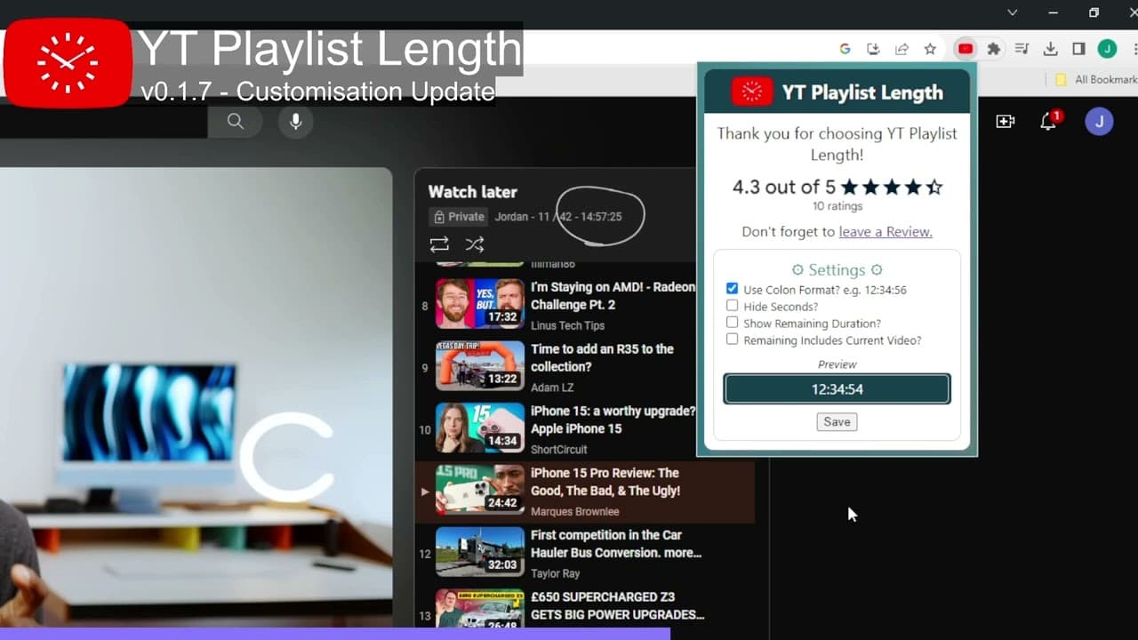Click the 32:03 Taylor Ray thumbnail

click(480, 552)
